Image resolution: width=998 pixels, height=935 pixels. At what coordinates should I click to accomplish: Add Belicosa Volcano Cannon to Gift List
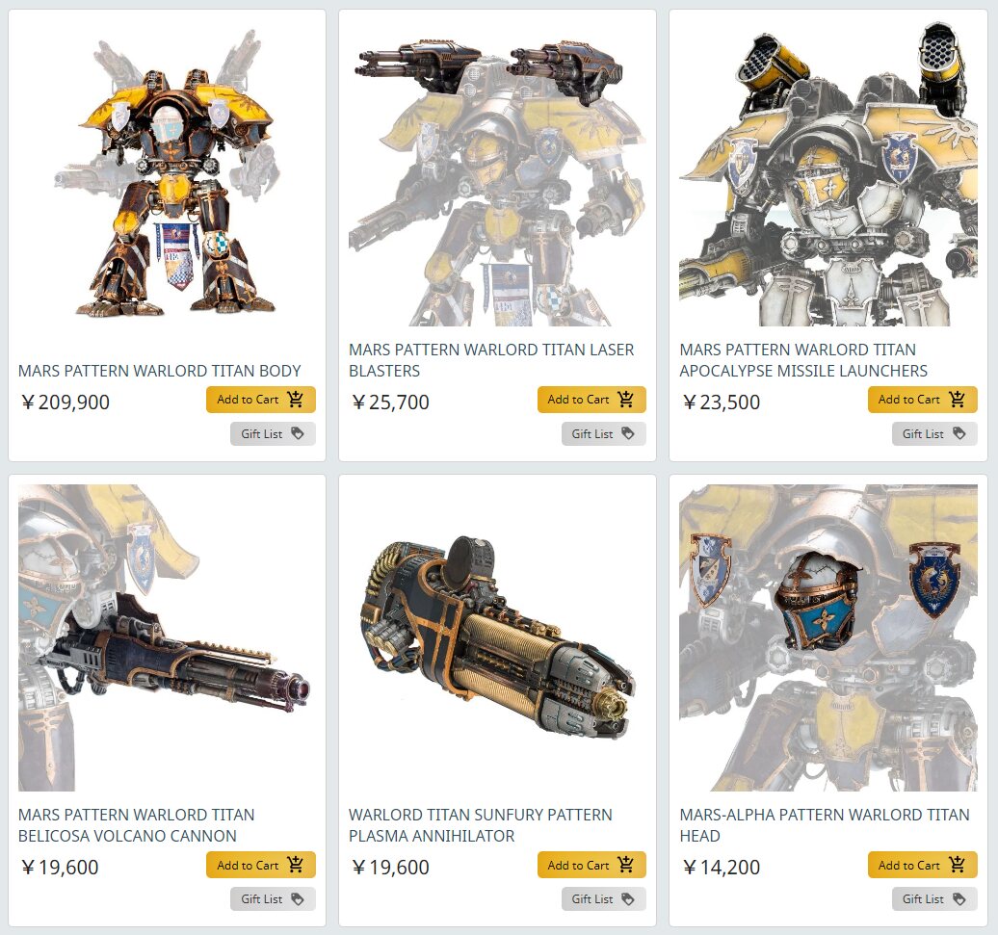point(273,898)
